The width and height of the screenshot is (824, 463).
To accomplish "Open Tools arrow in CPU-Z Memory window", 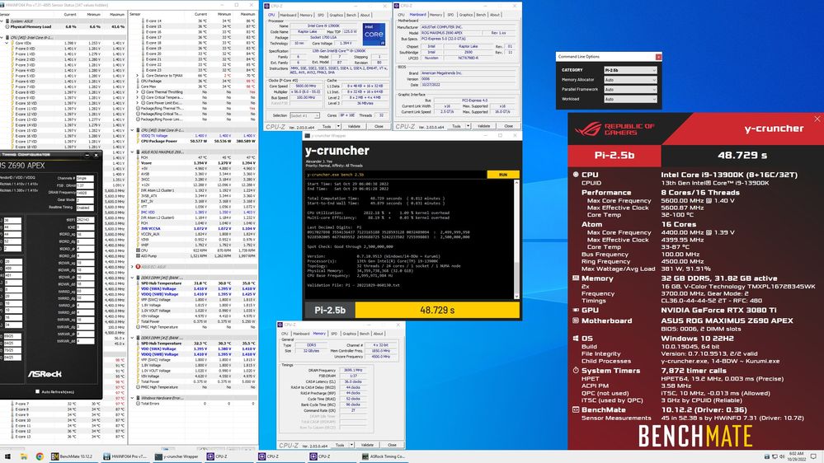I will pos(351,445).
